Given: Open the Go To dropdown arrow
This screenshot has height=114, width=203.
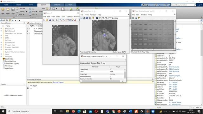Looking at the screenshot, I should point(37,12).
